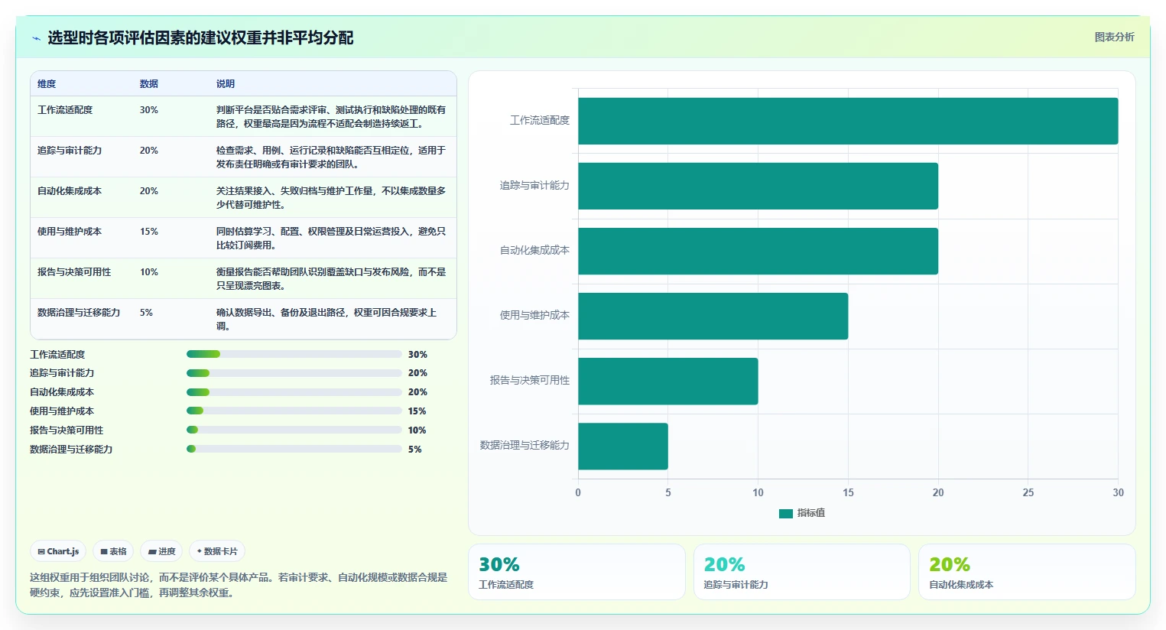Click the 说明 column header
The width and height of the screenshot is (1166, 630).
[226, 84]
